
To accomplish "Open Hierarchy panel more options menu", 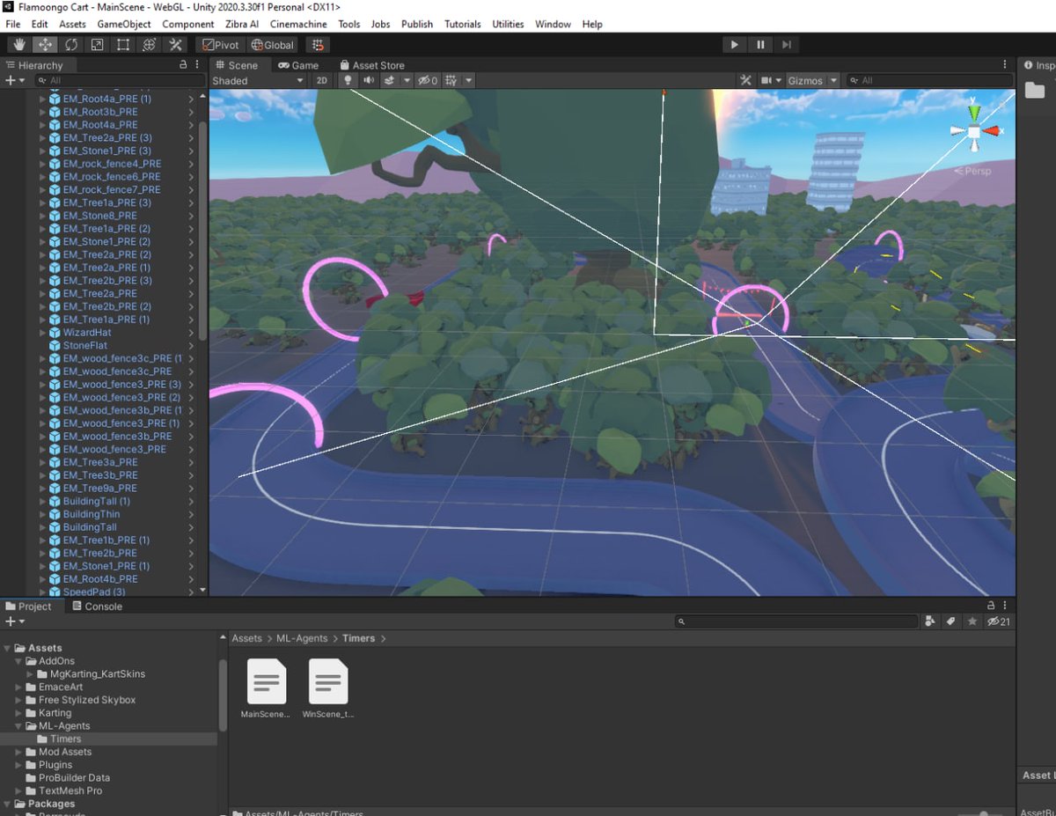I will [197, 65].
